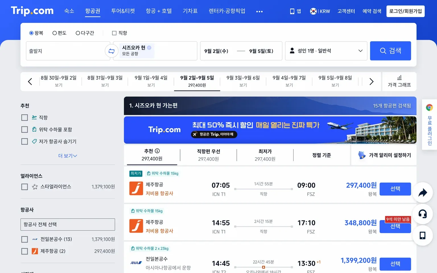The height and width of the screenshot is (273, 437).
Task: Check the 직항 box in search bar
Action: (114, 33)
